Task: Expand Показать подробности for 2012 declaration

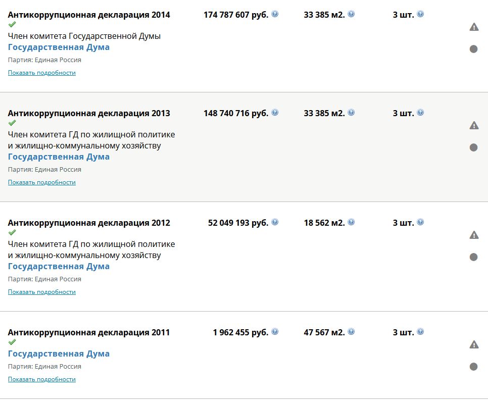Action: click(x=42, y=292)
